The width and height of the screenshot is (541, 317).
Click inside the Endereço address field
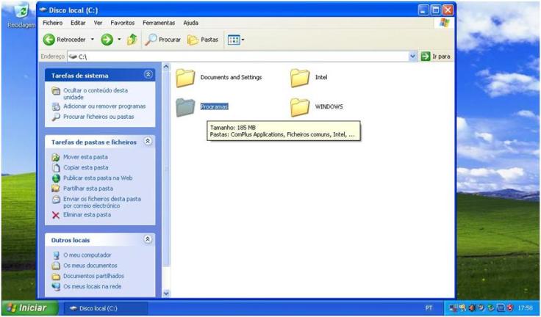click(x=243, y=56)
